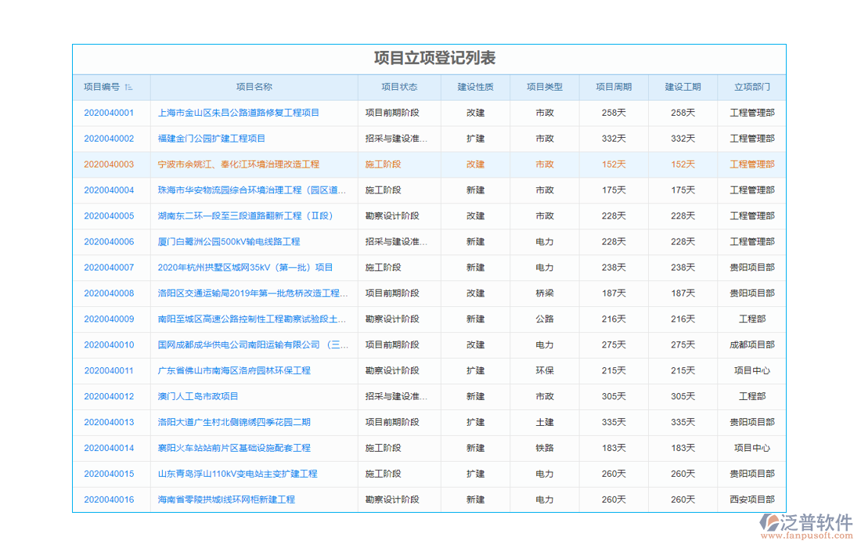Open project link 2020040007

click(x=107, y=268)
